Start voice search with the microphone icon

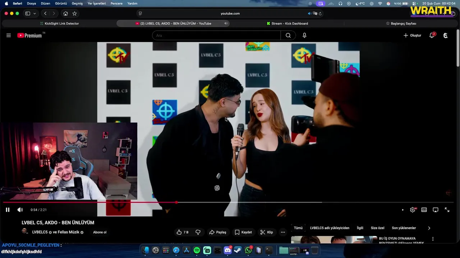(x=304, y=35)
